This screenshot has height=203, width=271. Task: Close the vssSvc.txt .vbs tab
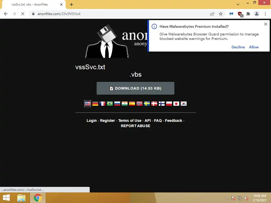tap(61, 4)
